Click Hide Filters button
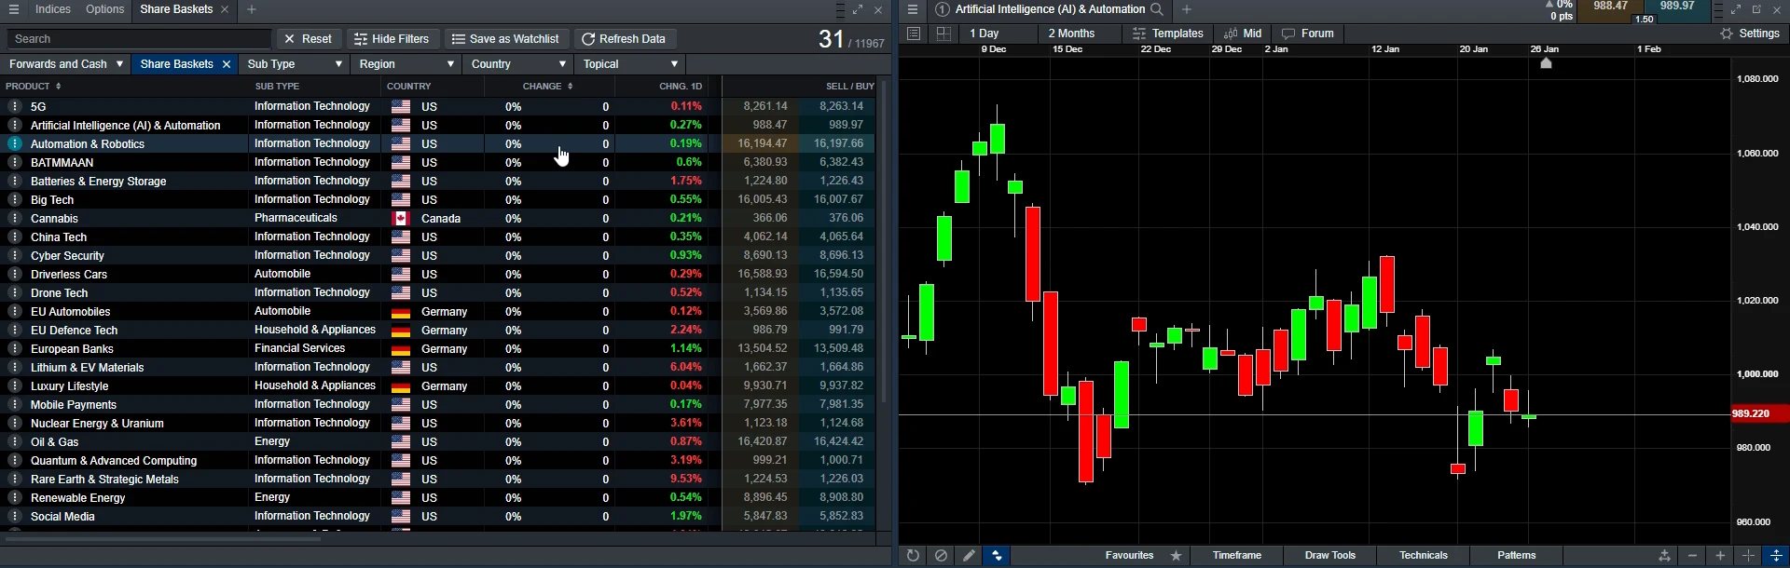This screenshot has height=568, width=1790. pyautogui.click(x=392, y=39)
